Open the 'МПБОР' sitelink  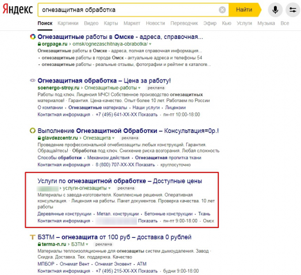pyautogui.click(x=46, y=264)
